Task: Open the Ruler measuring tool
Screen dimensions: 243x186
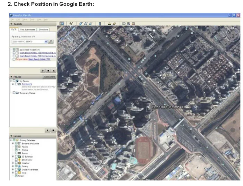Action: pos(100,24)
